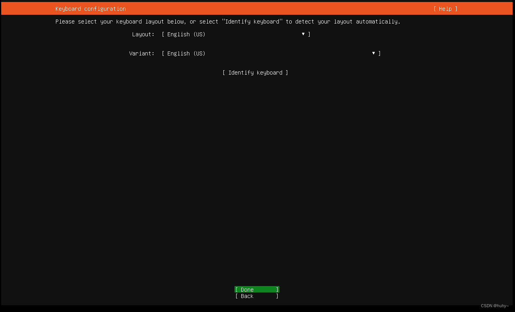The height and width of the screenshot is (312, 515).
Task: Open the Layout dropdown
Action: 236,34
